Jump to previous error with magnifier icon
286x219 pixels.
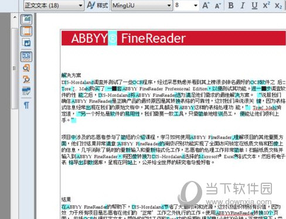(26, 68)
